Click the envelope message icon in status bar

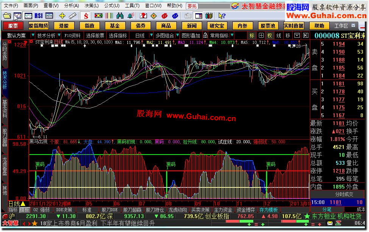point(330,223)
